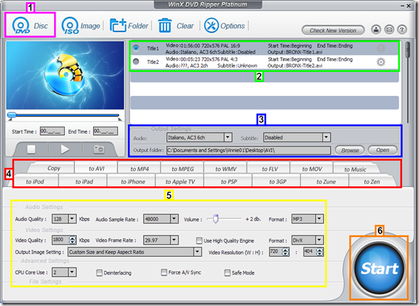Viewport: 419px width, 306px height.
Task: Expand the Audio Sample Rate dropdown
Action: coord(174,219)
